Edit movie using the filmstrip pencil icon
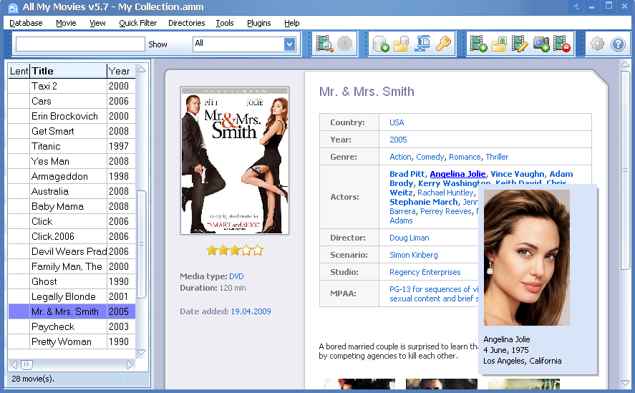The image size is (635, 393). tap(520, 44)
